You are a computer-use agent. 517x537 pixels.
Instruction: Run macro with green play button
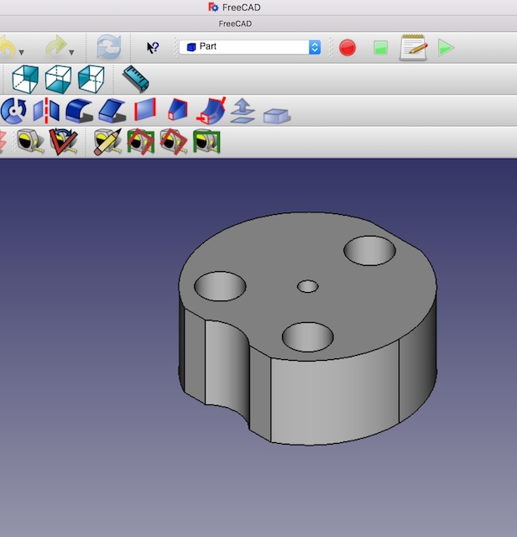(446, 48)
